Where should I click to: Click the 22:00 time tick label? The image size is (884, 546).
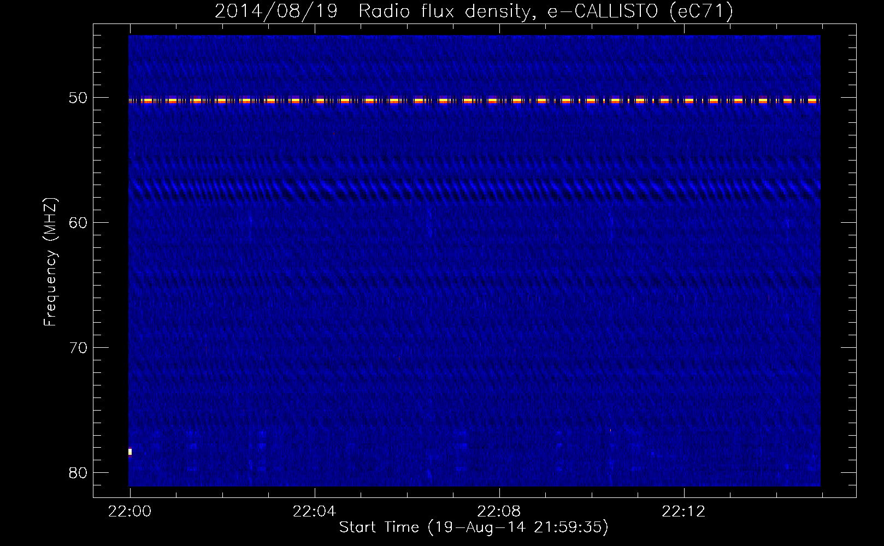click(x=130, y=511)
